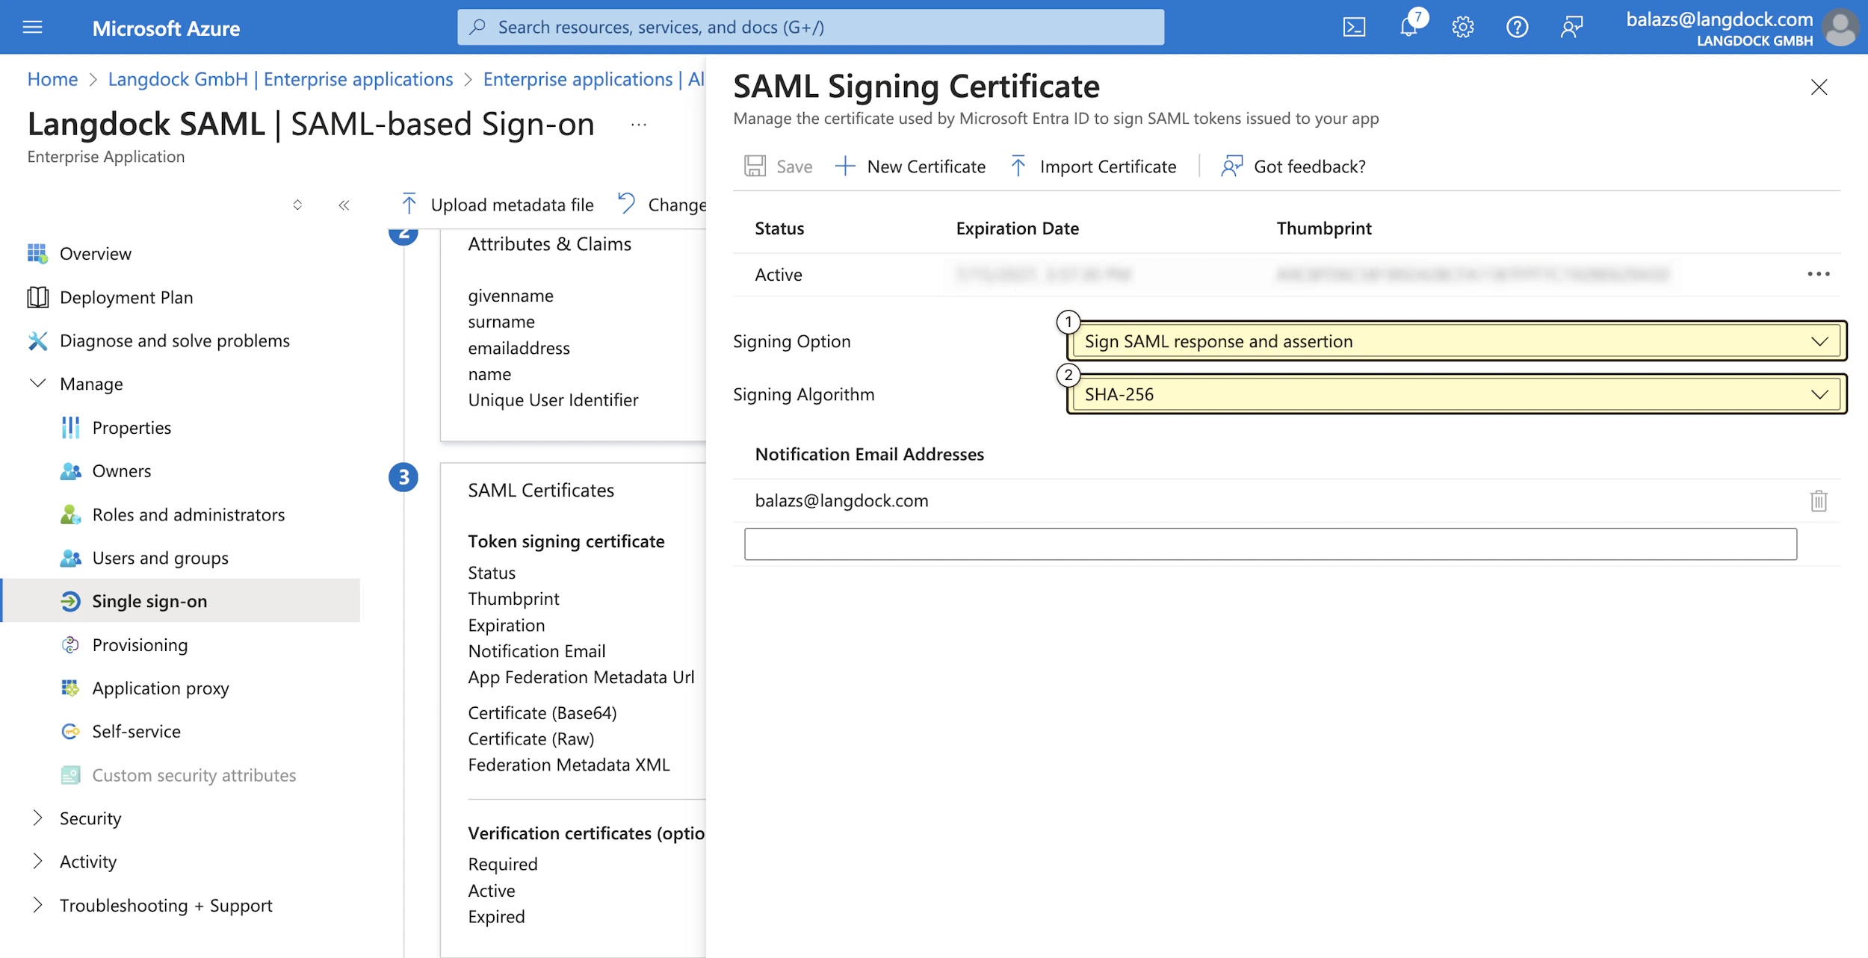
Task: Open the Cloud Shell terminal icon
Action: click(1355, 26)
